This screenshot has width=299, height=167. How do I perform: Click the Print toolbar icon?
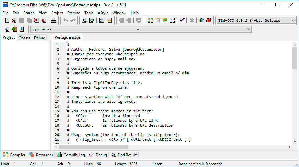53,20
